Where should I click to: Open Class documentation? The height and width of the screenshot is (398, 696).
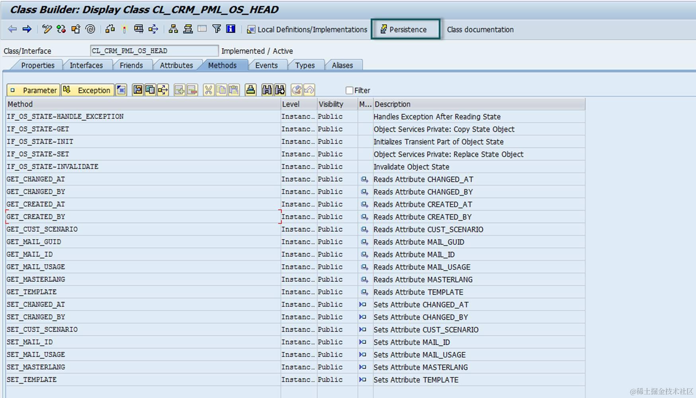pos(480,29)
